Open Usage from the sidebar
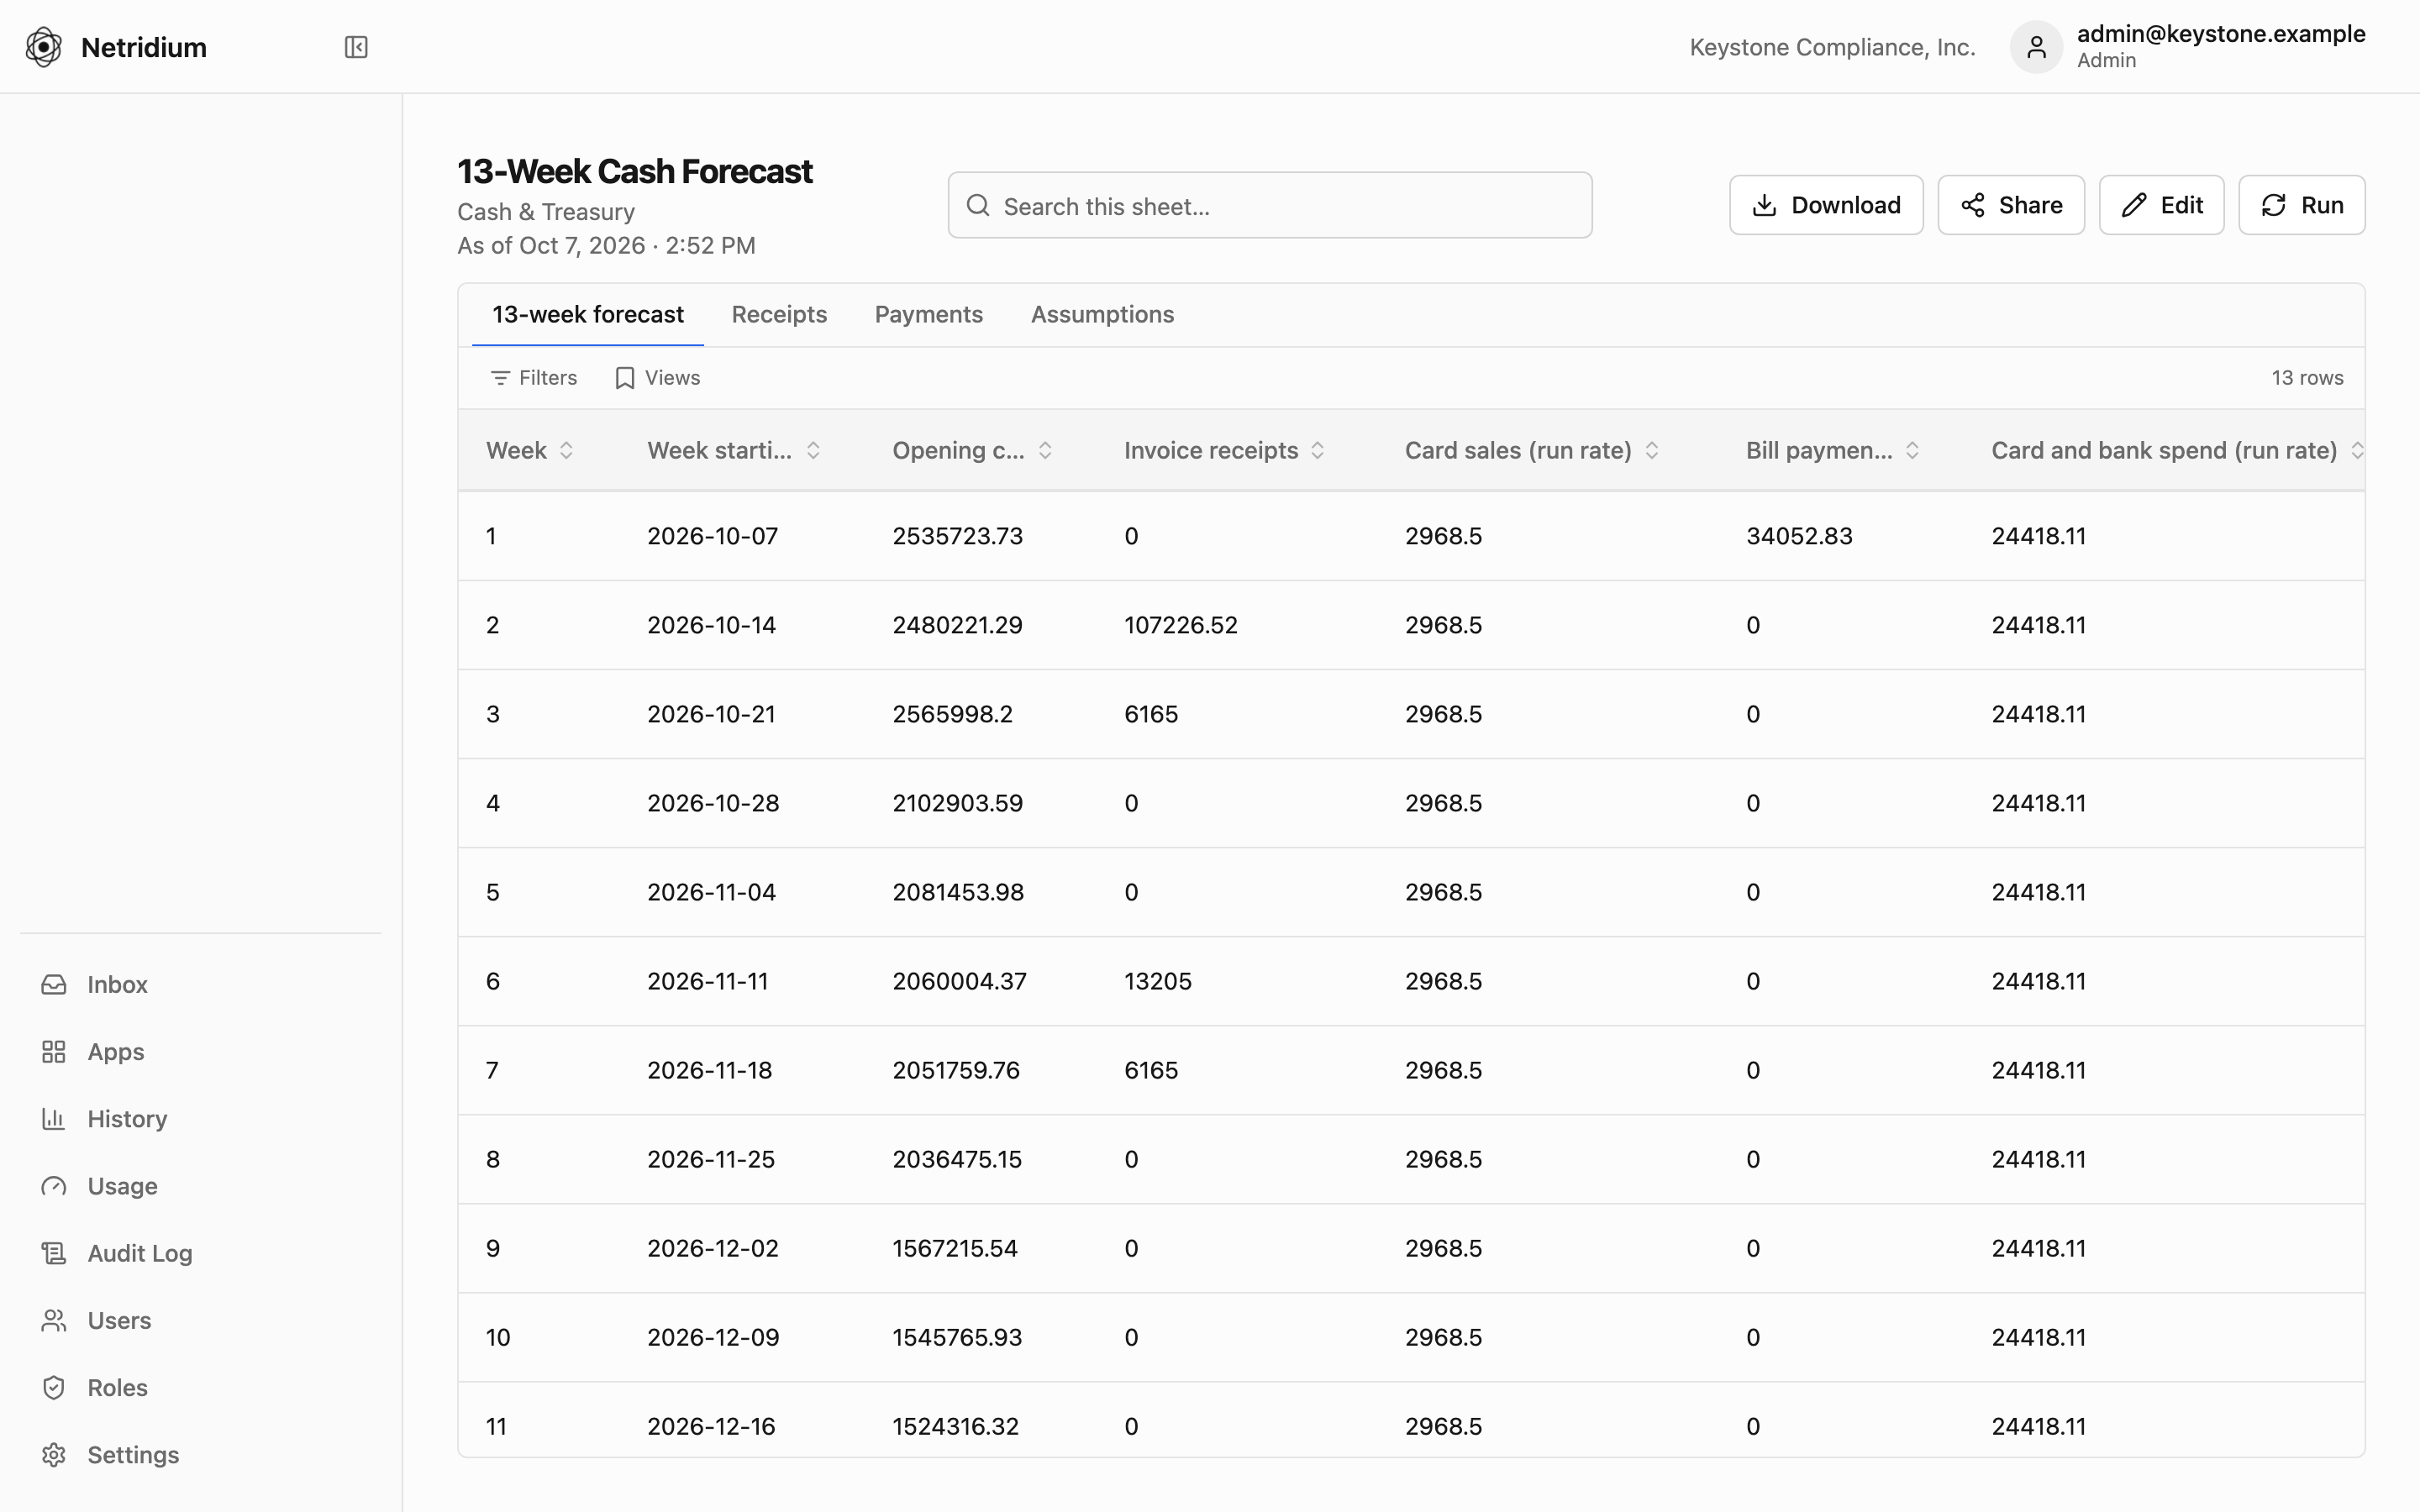This screenshot has height=1512, width=2420. click(200, 1185)
